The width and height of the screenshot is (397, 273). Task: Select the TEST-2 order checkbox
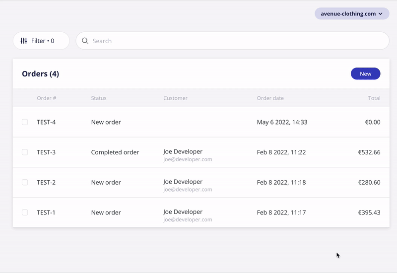[25, 182]
